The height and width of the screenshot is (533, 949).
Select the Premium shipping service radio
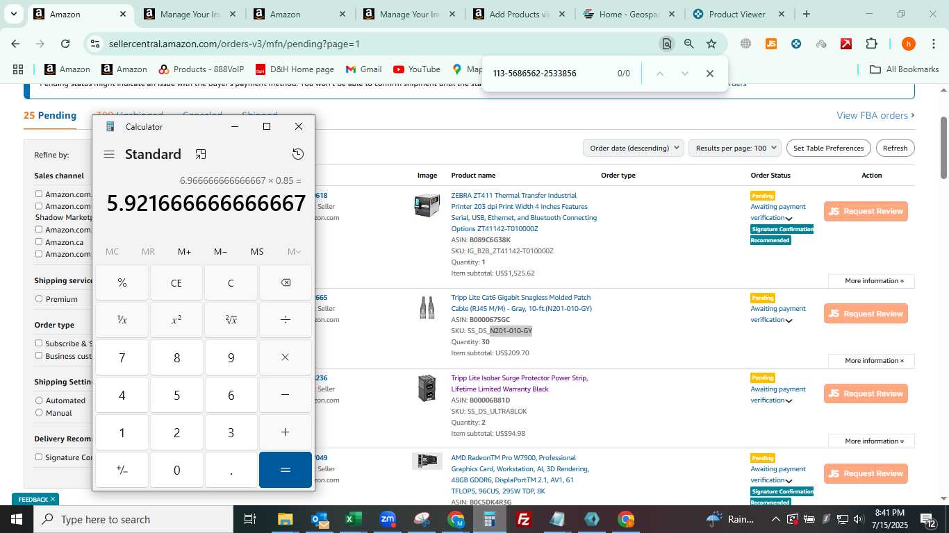(39, 299)
